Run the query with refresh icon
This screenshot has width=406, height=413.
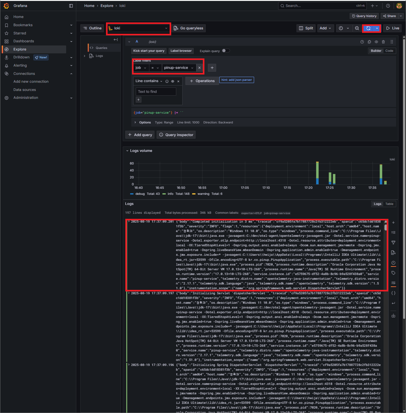tap(368, 28)
